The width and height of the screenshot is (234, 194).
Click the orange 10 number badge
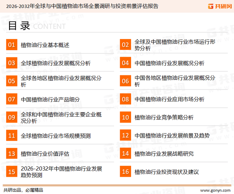point(125,117)
